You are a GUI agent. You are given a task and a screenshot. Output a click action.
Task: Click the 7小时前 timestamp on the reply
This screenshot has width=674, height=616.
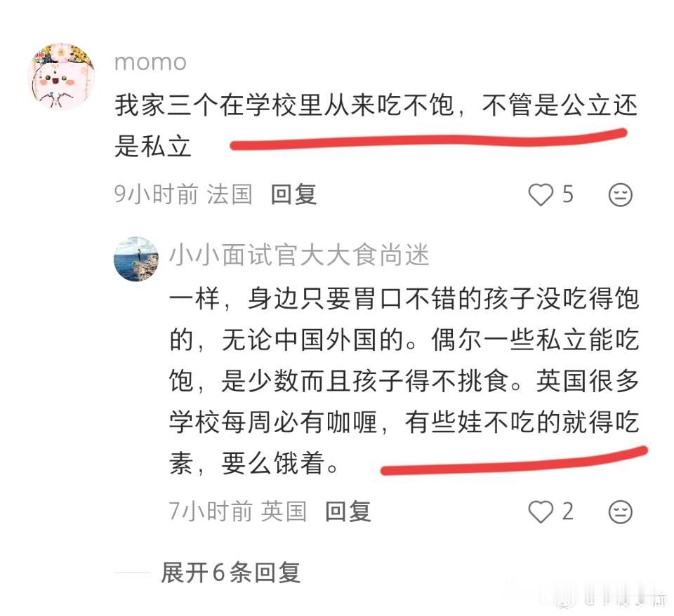pyautogui.click(x=211, y=511)
